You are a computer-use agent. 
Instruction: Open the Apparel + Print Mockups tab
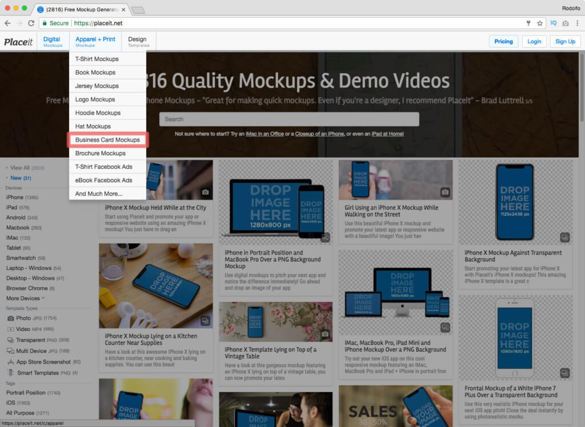(95, 42)
